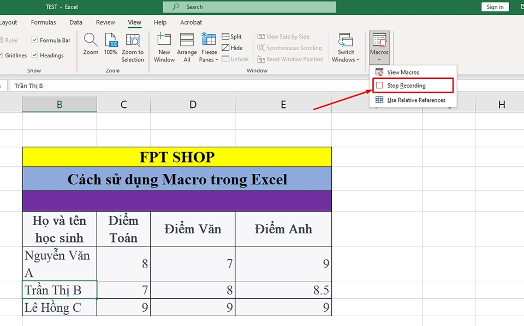Open the Layout ribbon tab
The width and height of the screenshot is (524, 326).
8,22
